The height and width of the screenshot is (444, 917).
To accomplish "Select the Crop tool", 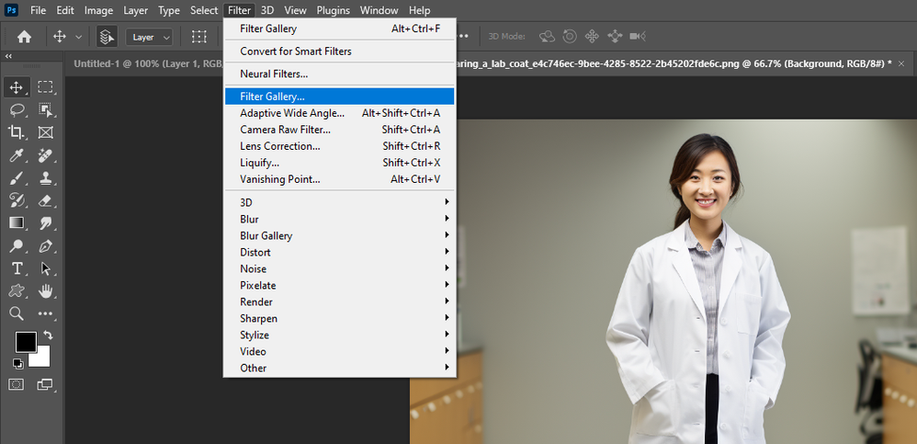I will (x=17, y=132).
